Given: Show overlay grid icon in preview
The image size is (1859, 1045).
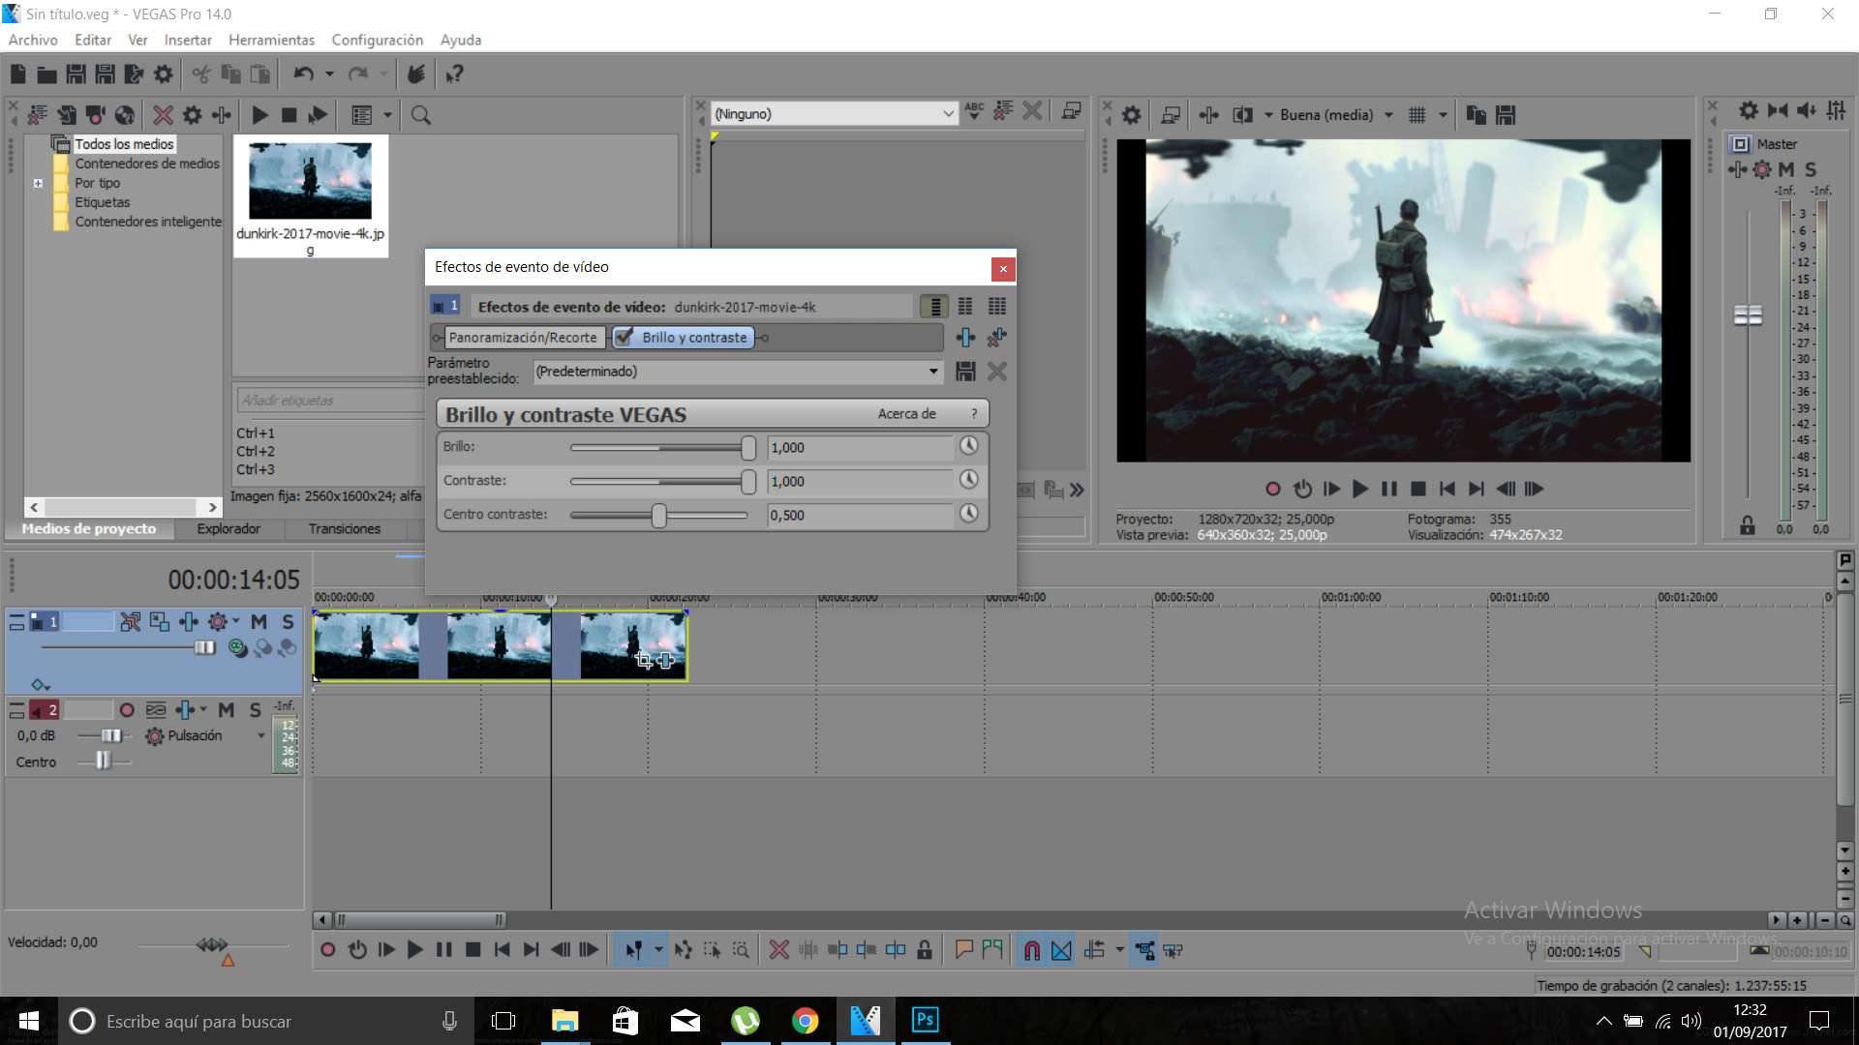Looking at the screenshot, I should (1417, 115).
